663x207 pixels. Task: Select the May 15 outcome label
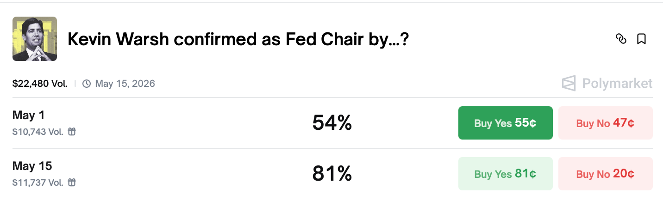tap(32, 166)
